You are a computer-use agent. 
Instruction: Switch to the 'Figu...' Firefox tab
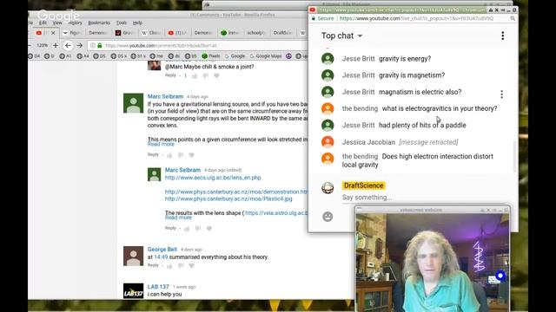coord(72,33)
